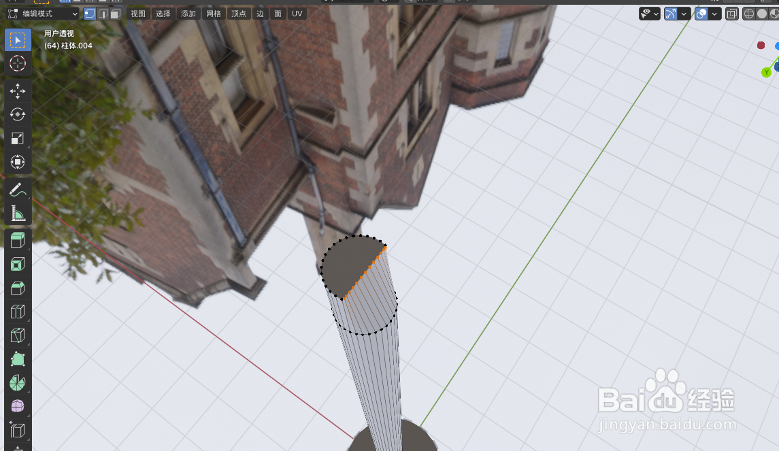
Task: Select the Edge Slide tool
Action: coord(18,430)
